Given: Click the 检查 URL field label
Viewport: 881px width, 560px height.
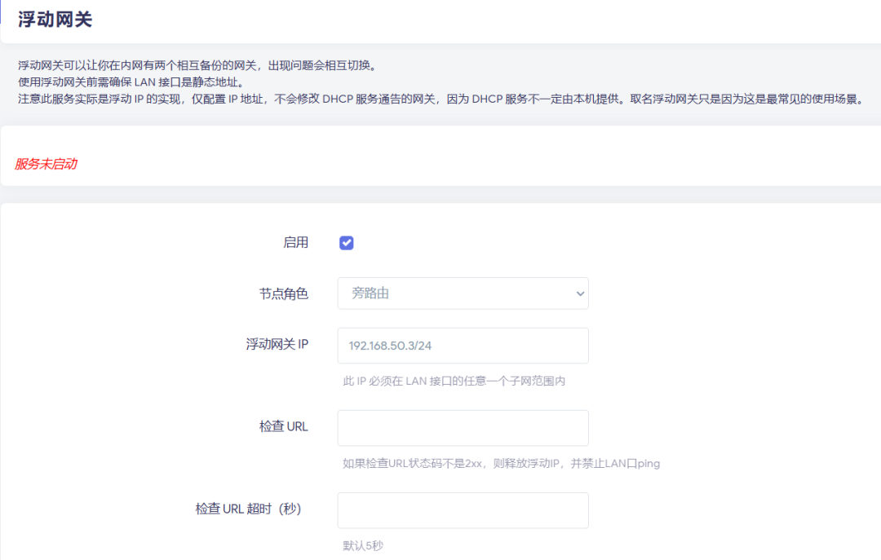Looking at the screenshot, I should [x=283, y=426].
